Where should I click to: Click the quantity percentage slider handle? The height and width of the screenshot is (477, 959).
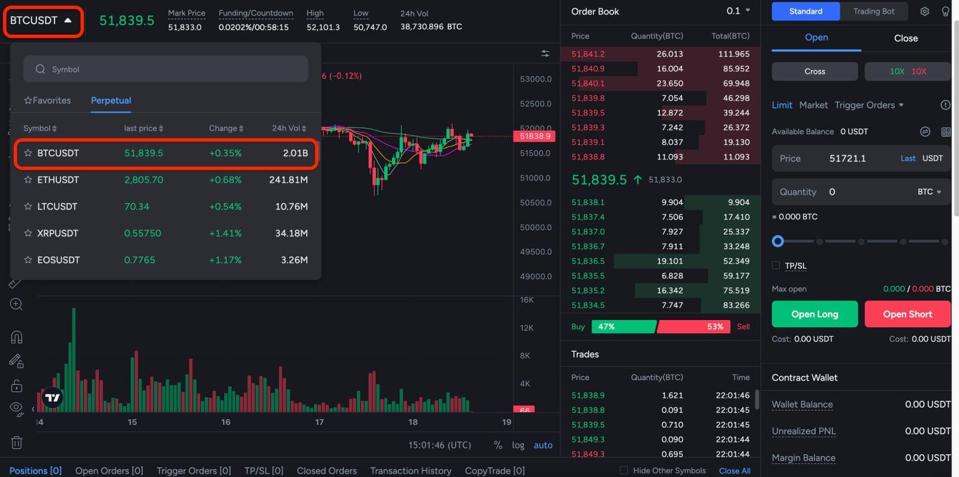click(777, 241)
